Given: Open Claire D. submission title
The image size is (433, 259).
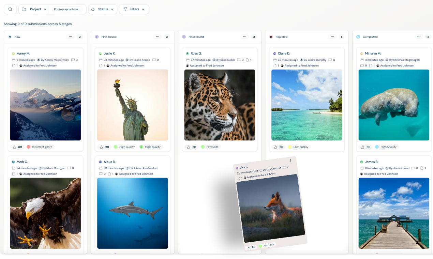Looking at the screenshot, I should (x=284, y=54).
